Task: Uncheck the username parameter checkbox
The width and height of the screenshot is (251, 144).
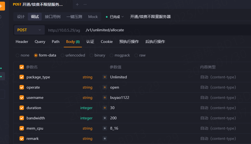Action: tap(22, 97)
